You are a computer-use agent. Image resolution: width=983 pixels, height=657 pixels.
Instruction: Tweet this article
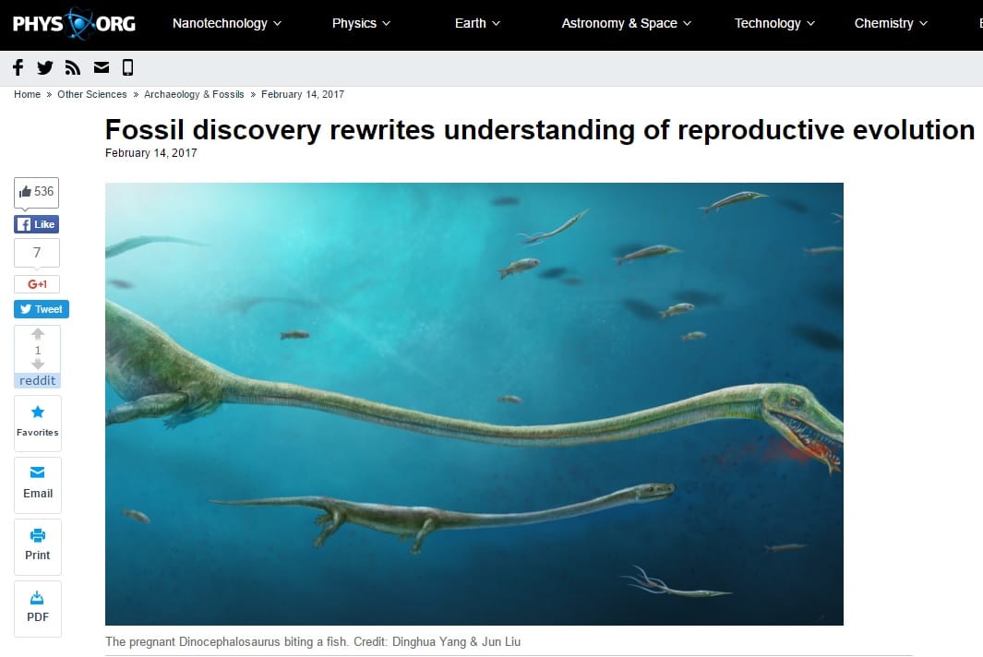[x=42, y=309]
